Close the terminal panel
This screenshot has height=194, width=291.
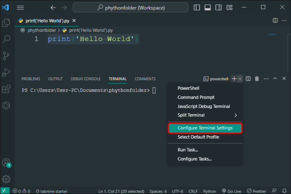pos(284,79)
